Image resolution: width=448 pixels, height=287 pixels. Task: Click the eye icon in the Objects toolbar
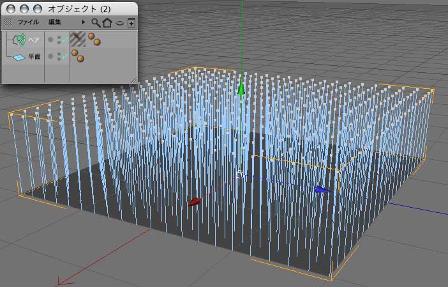120,23
